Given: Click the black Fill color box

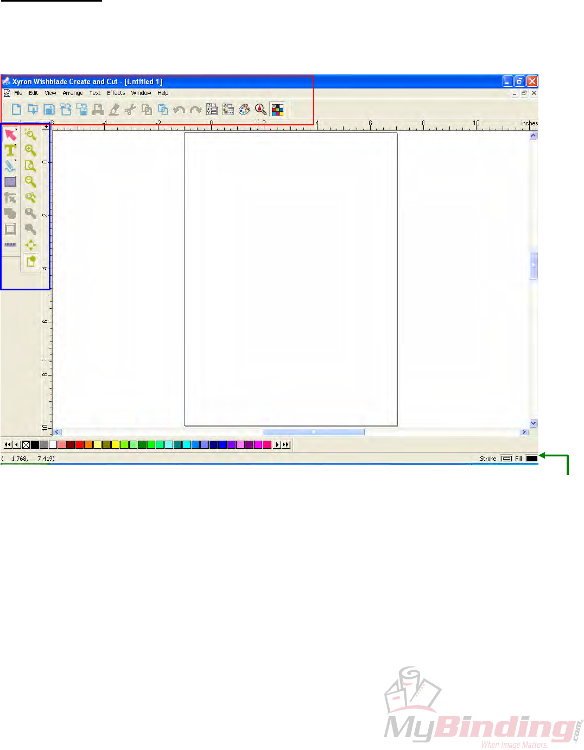Looking at the screenshot, I should (532, 459).
